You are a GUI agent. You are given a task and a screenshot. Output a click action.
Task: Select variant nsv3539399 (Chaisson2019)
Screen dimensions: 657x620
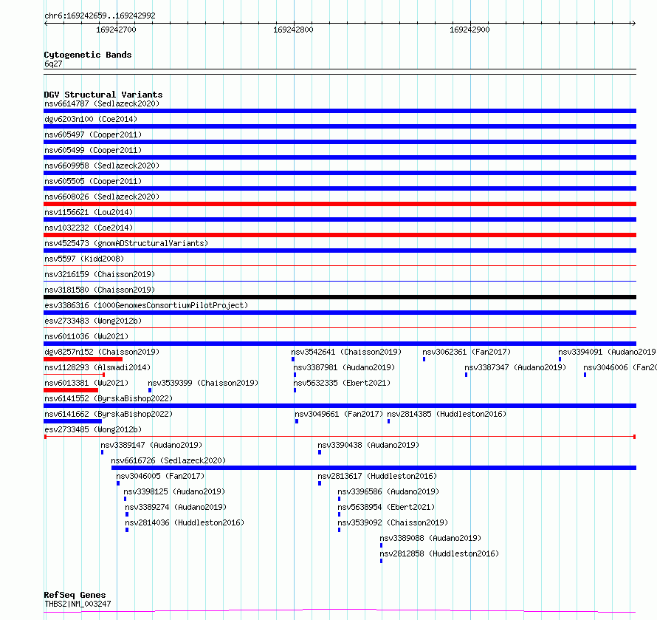(203, 383)
